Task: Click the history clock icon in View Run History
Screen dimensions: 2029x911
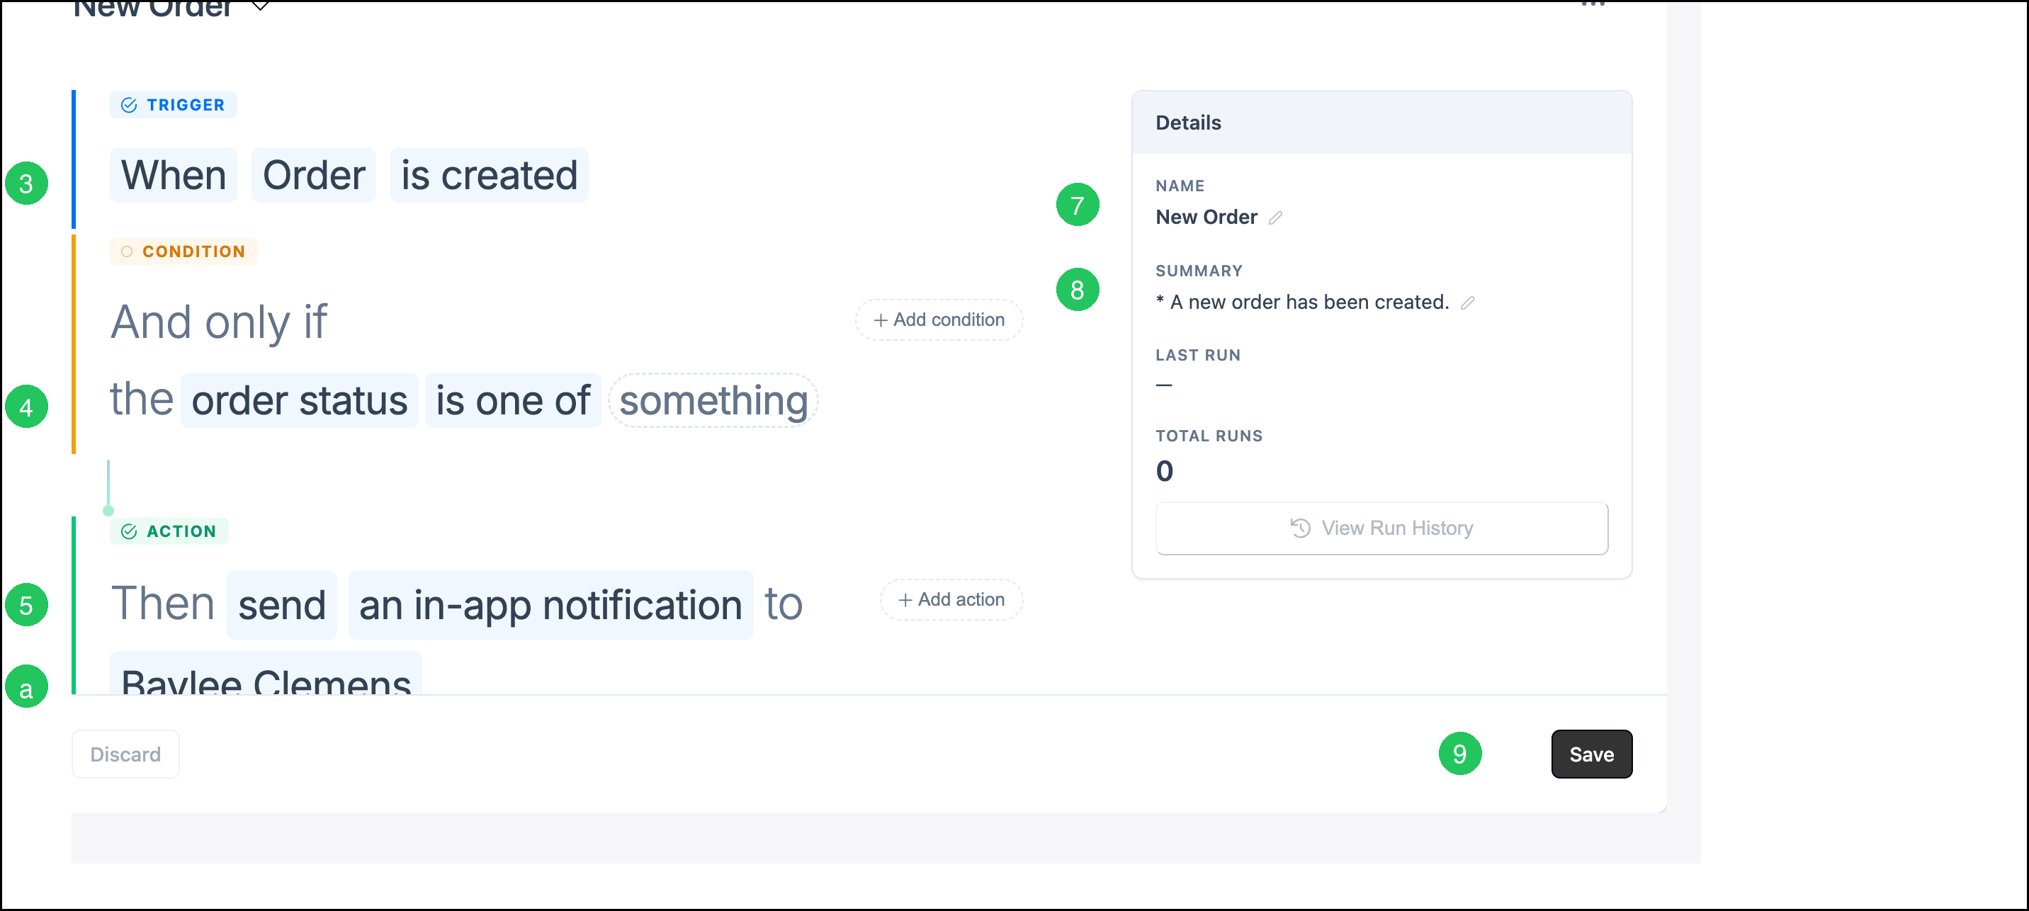Action: pos(1301,528)
